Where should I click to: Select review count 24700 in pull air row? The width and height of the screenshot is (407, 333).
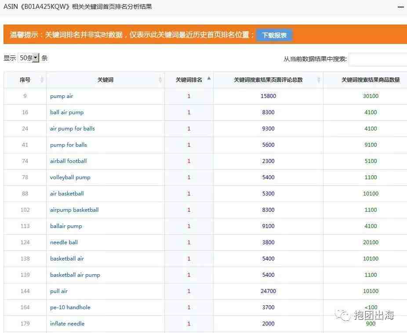[x=268, y=291]
